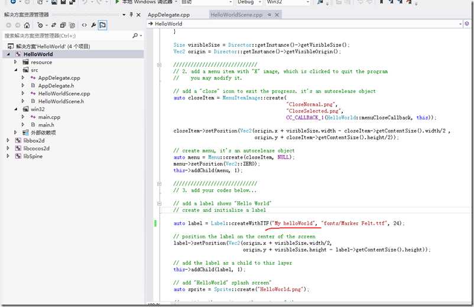Click the libSpine project icon

(18, 156)
